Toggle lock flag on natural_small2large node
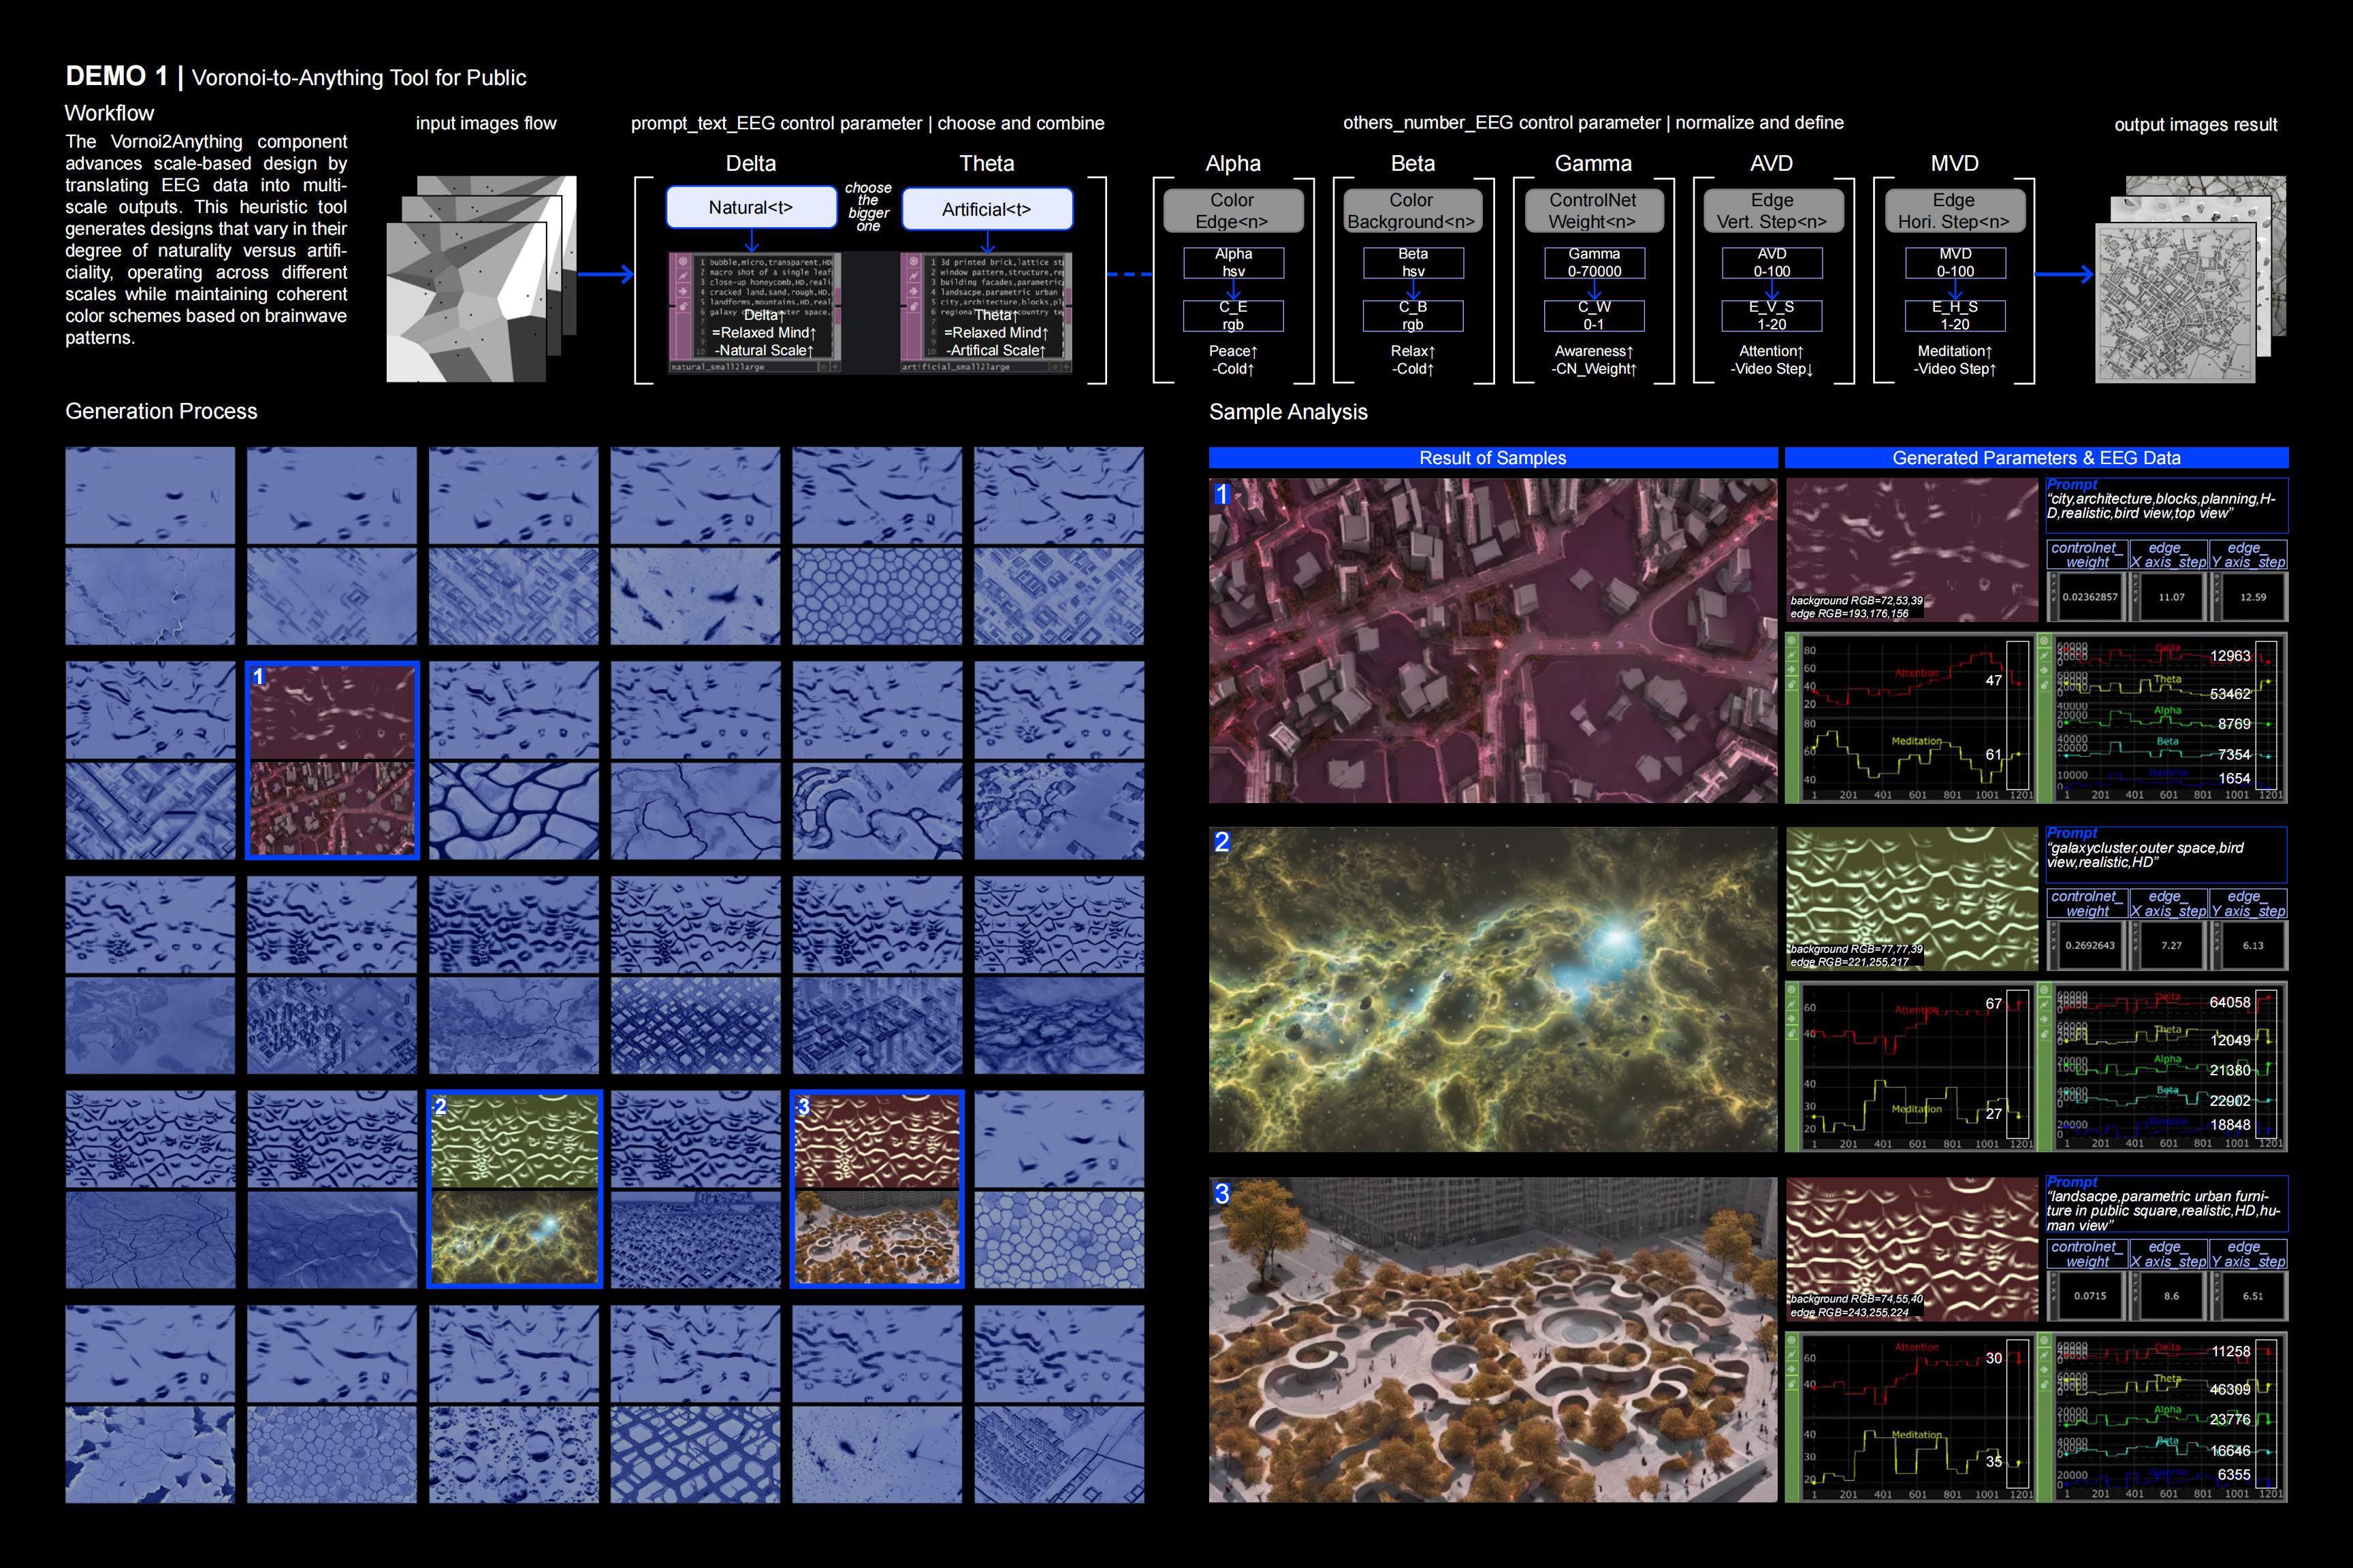 point(684,306)
